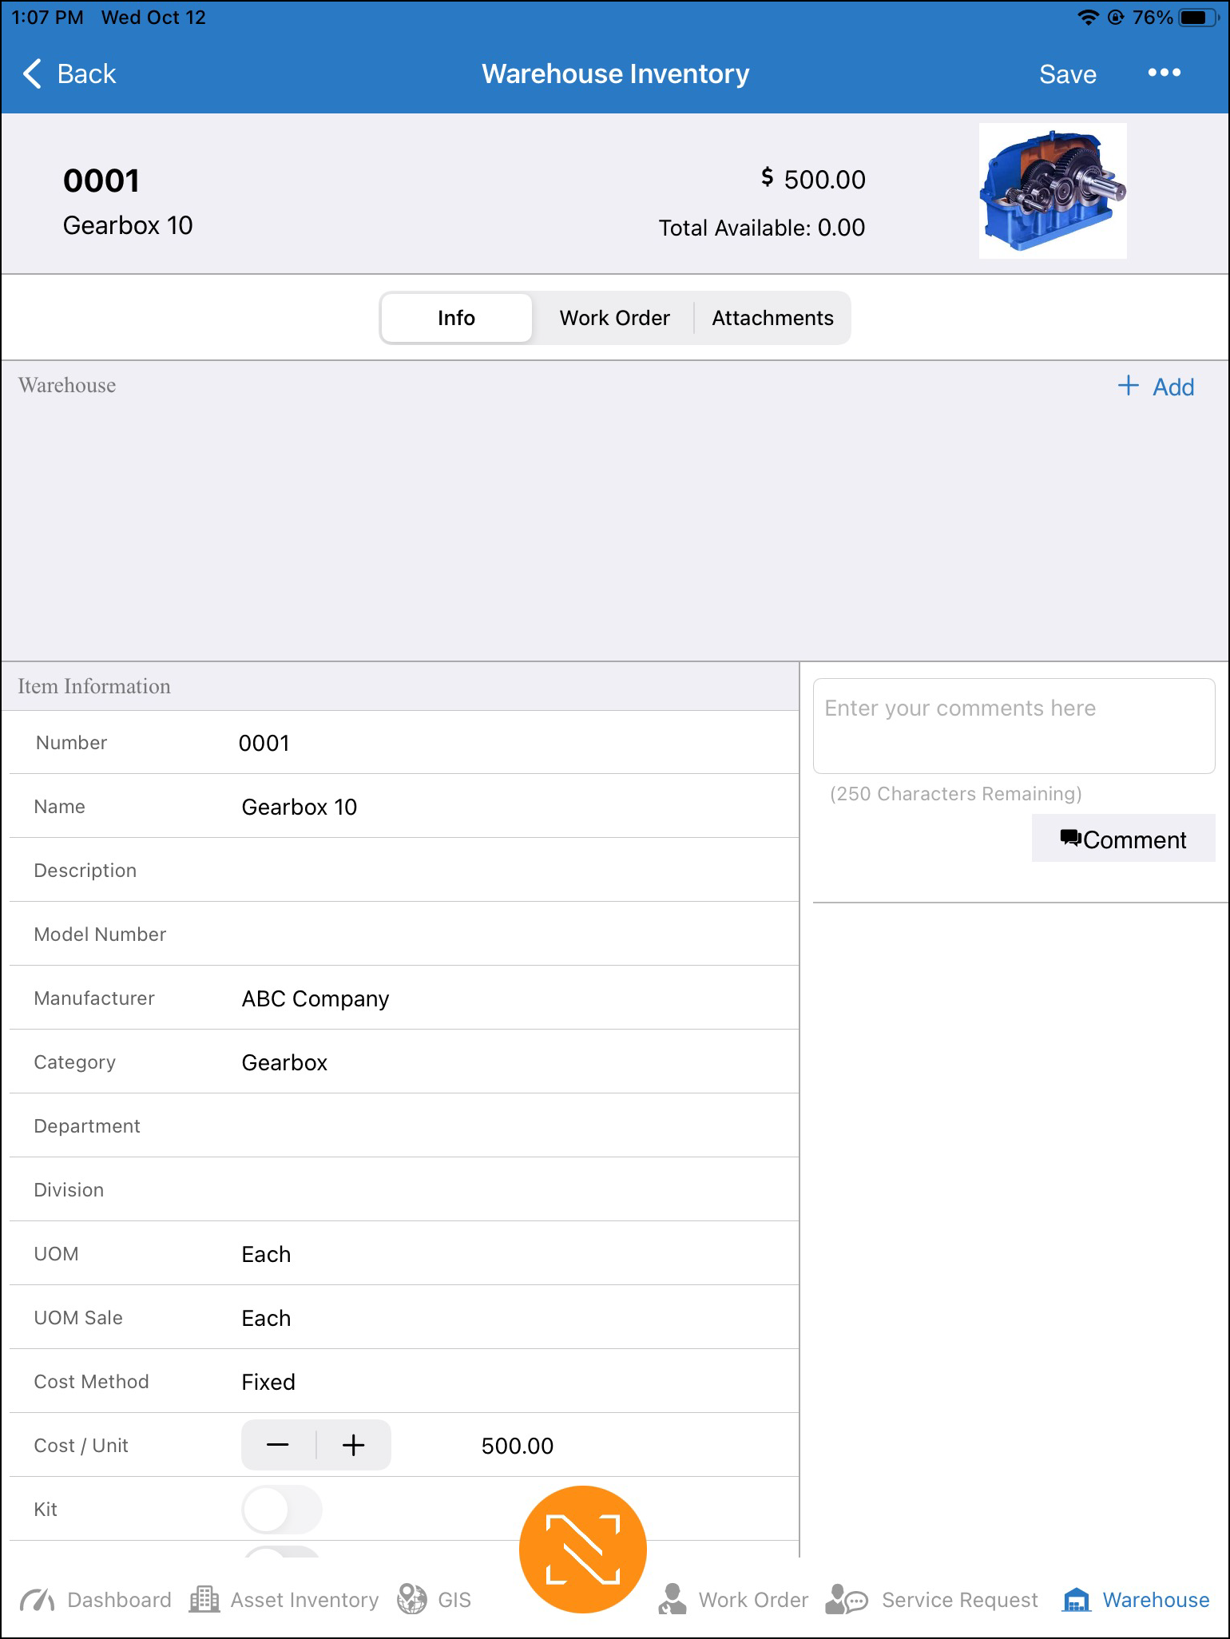Image resolution: width=1230 pixels, height=1639 pixels.
Task: Select the Division field row
Action: click(x=404, y=1189)
